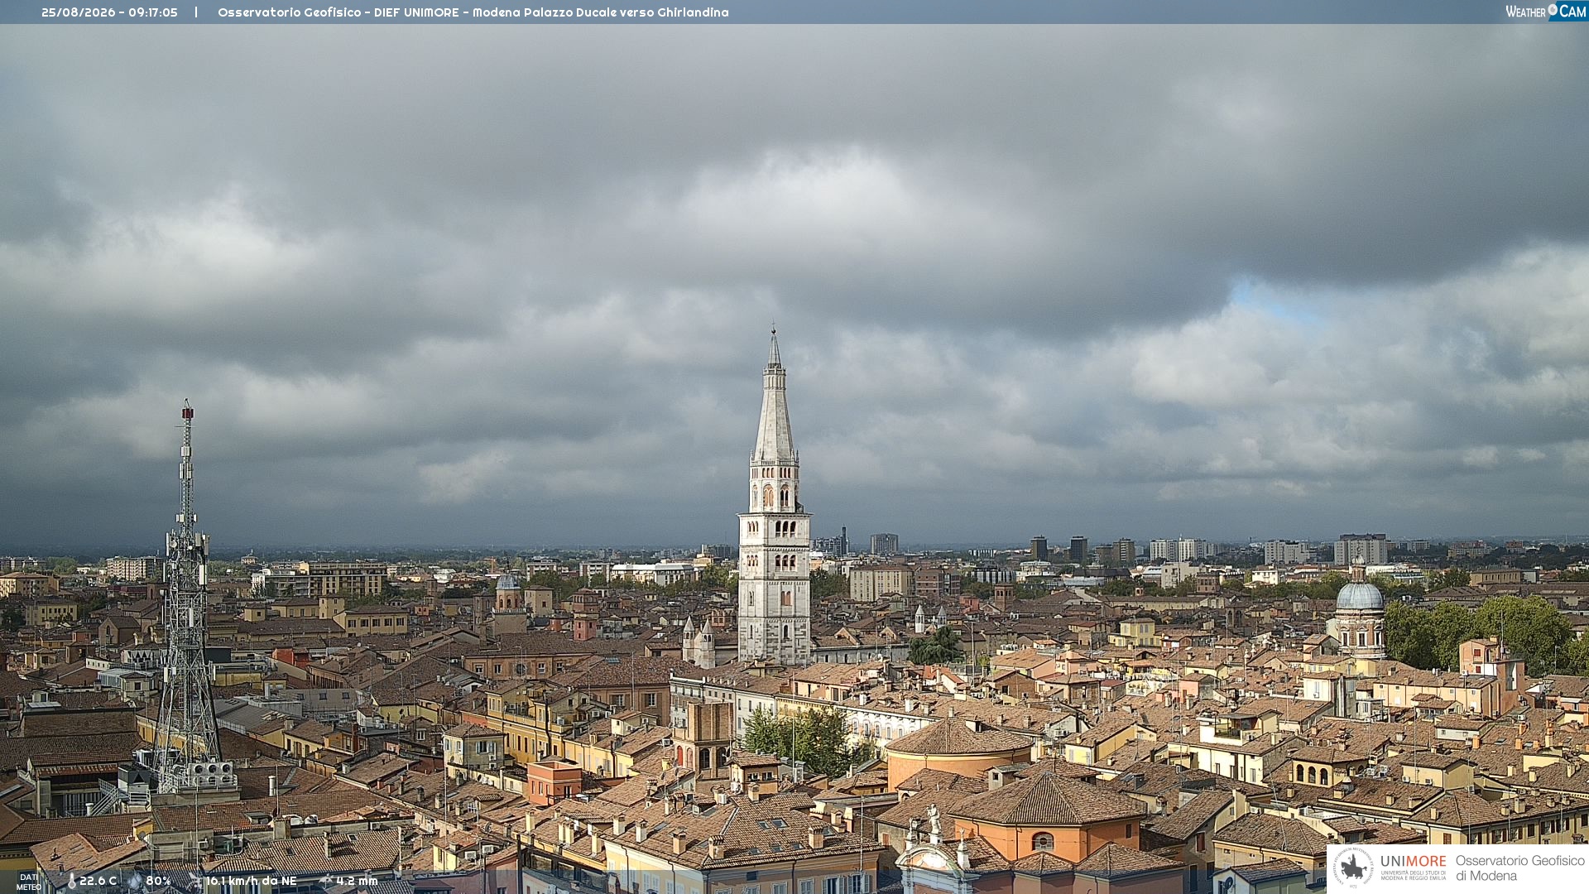
Task: Click the UNIMORE wordmark text
Action: click(x=1414, y=861)
